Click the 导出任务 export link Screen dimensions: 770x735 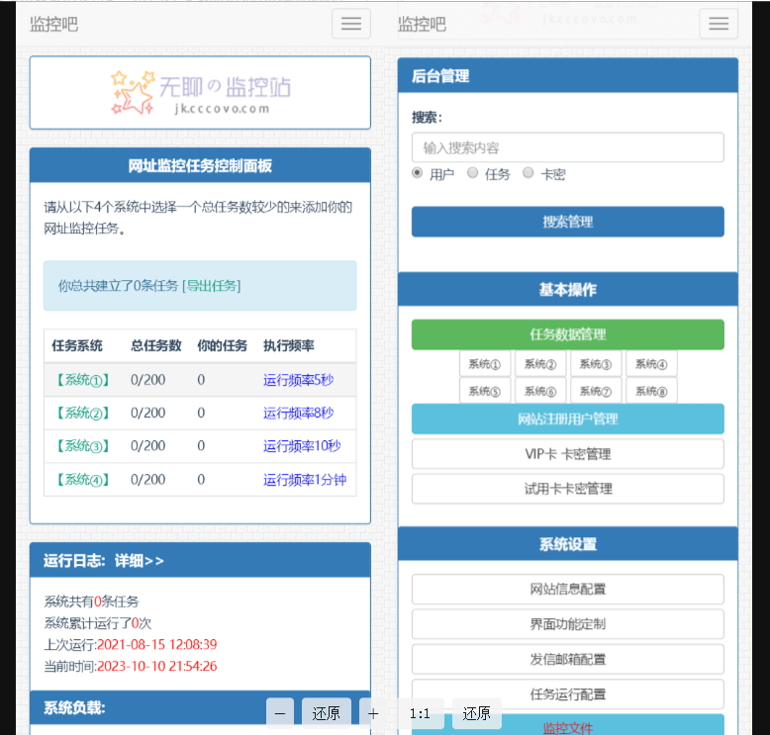(x=212, y=286)
